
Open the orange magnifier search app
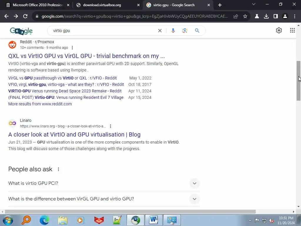[x=26, y=220]
